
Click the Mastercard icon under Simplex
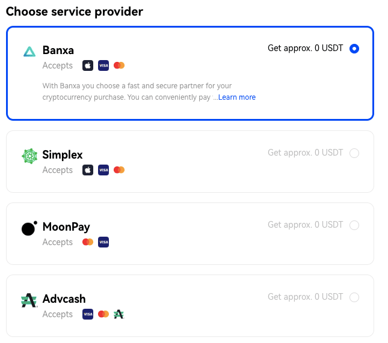tap(119, 170)
